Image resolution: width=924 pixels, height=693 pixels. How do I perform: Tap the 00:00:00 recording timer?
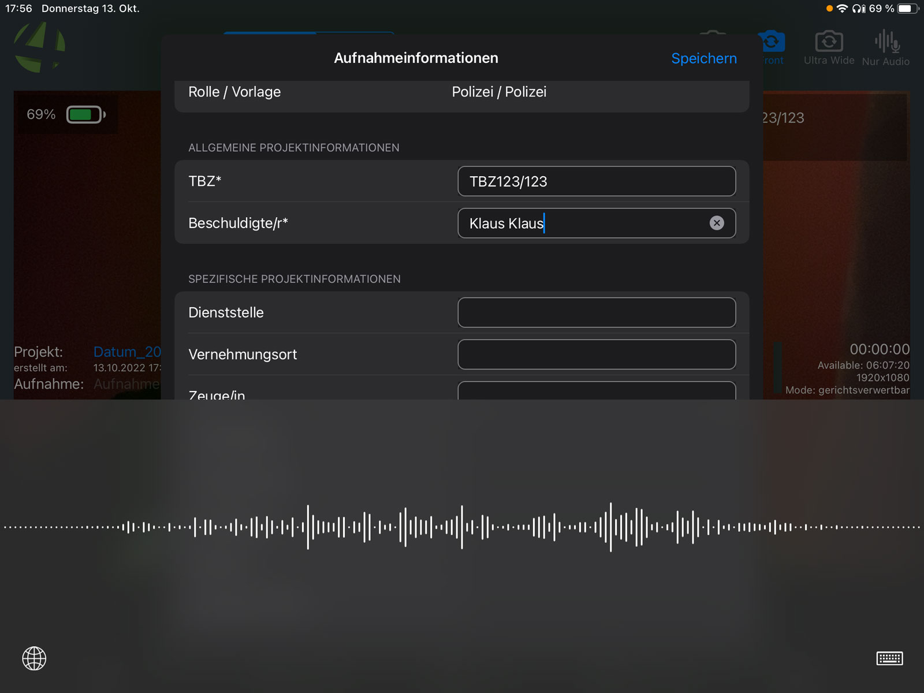[x=879, y=349]
